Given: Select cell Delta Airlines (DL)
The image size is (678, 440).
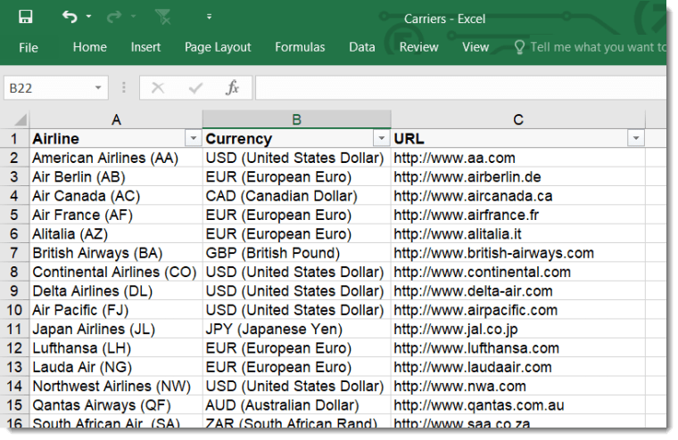Looking at the screenshot, I should point(116,290).
